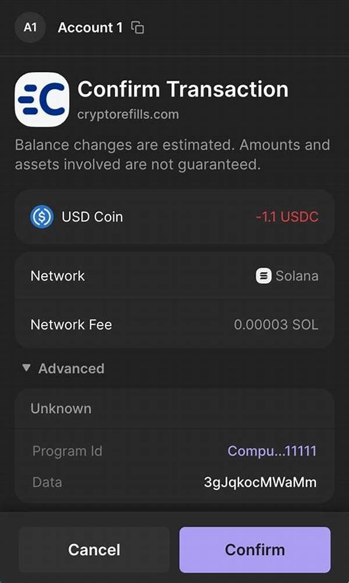Click the Data value 3gJqkocMWaMm
Image resolution: width=349 pixels, height=583 pixels.
tap(261, 482)
